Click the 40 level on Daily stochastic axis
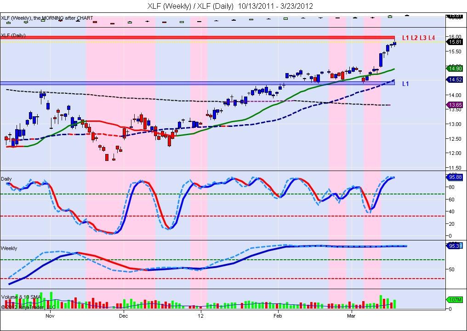The height and width of the screenshot is (331, 467). [x=451, y=211]
